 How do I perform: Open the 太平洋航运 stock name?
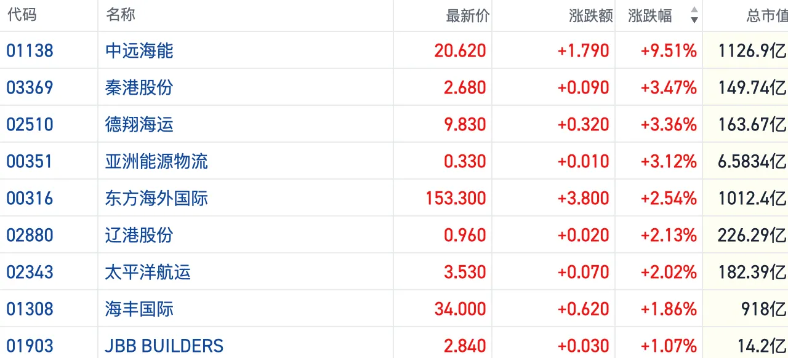(x=148, y=272)
